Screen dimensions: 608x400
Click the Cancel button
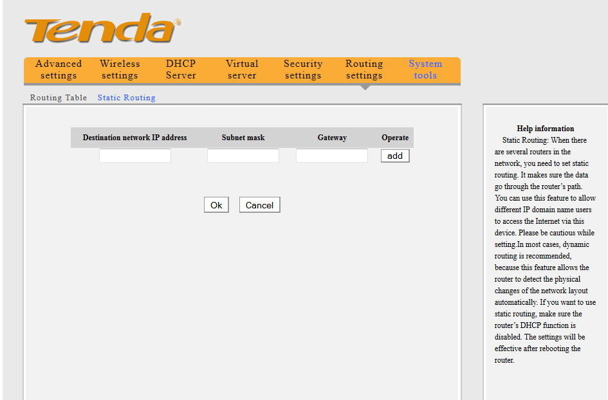[x=260, y=205]
